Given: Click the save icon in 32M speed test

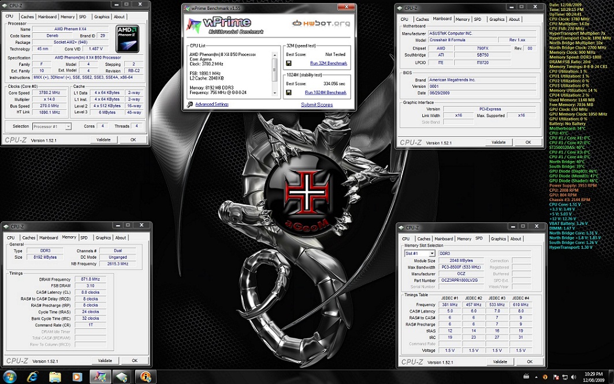Looking at the screenshot, I should point(289,63).
